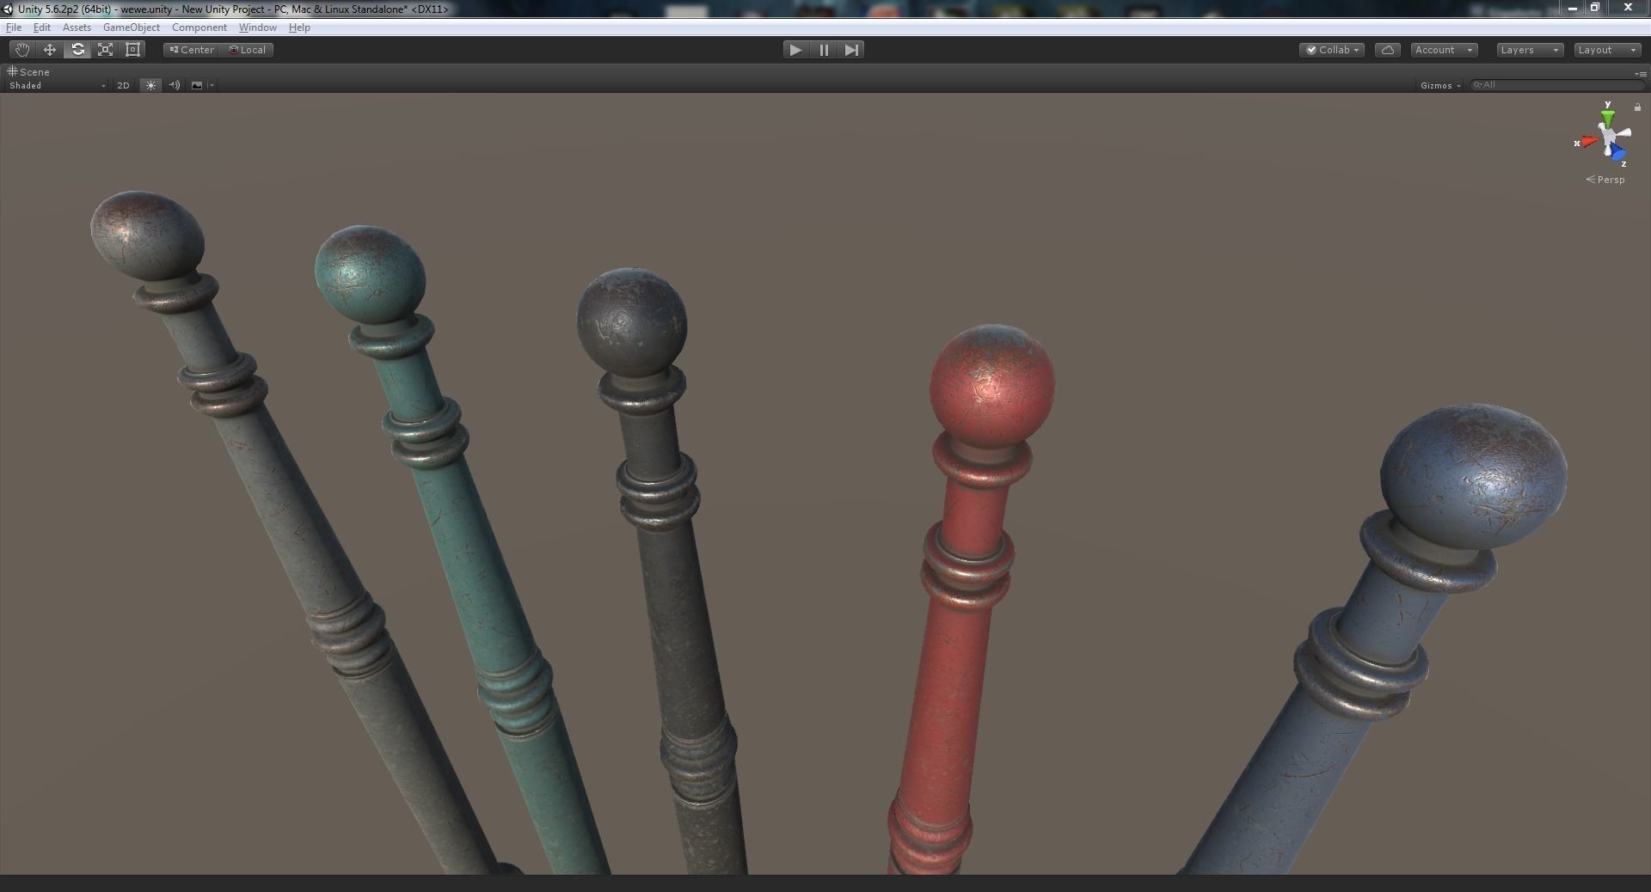
Task: Click the scene search All field
Action: pos(1556,85)
